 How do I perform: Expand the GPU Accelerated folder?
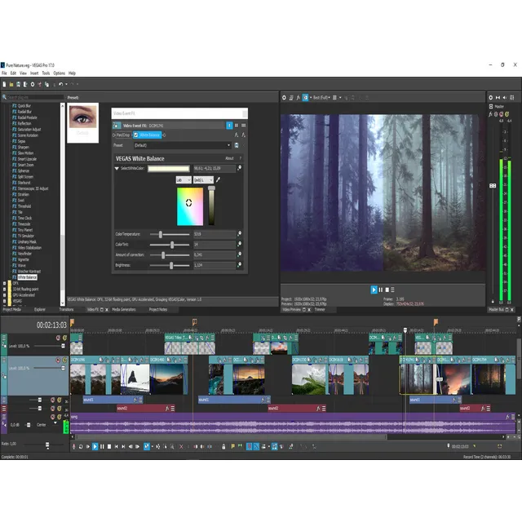click(4, 295)
